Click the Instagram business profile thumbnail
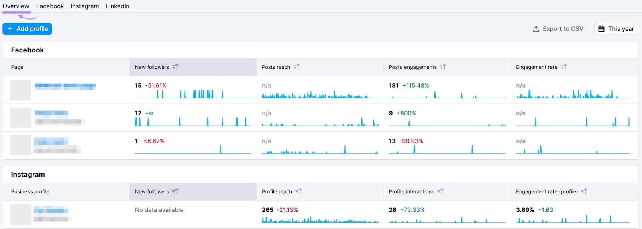 click(x=20, y=214)
